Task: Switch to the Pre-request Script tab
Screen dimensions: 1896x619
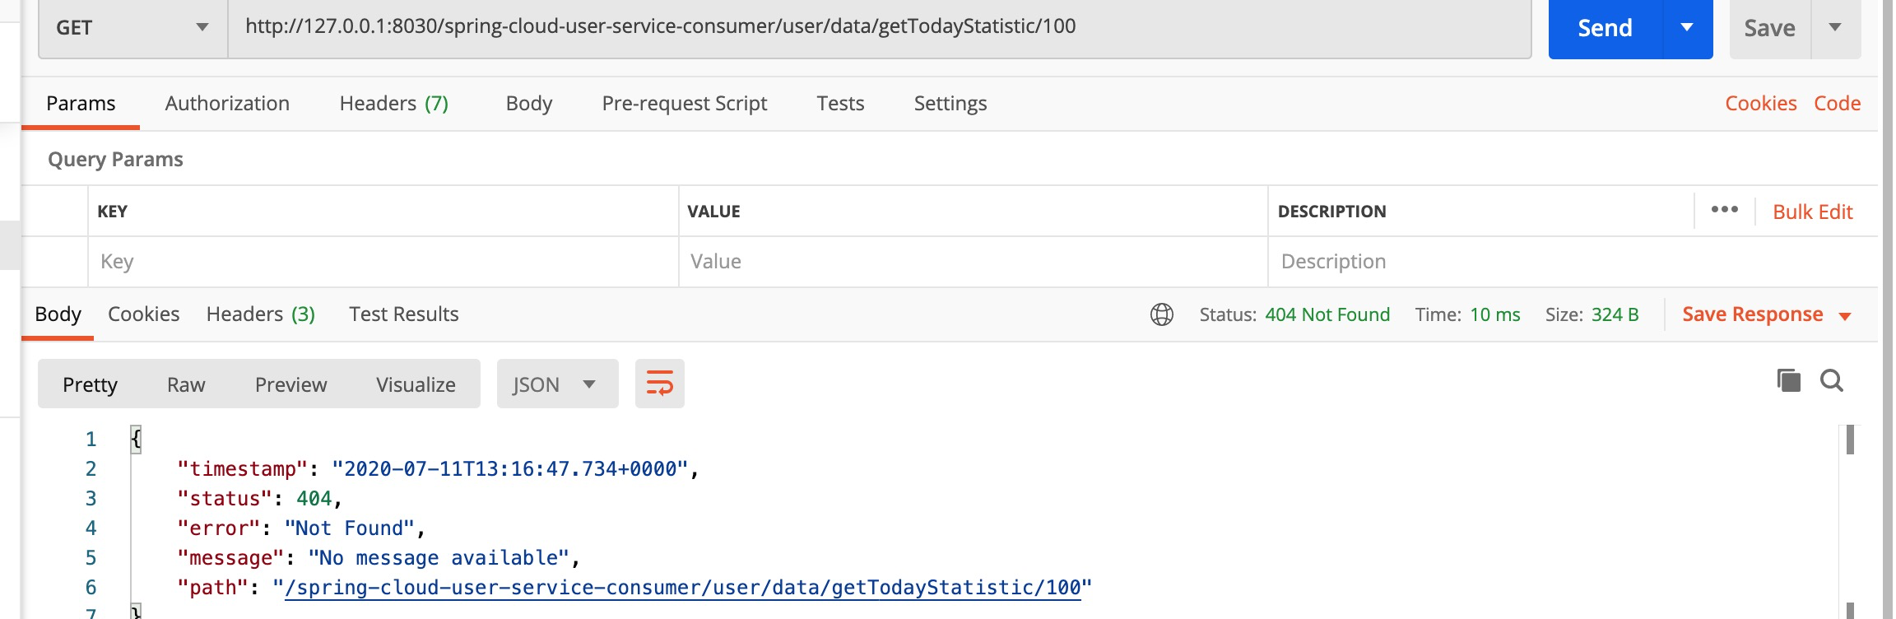Action: (x=684, y=104)
